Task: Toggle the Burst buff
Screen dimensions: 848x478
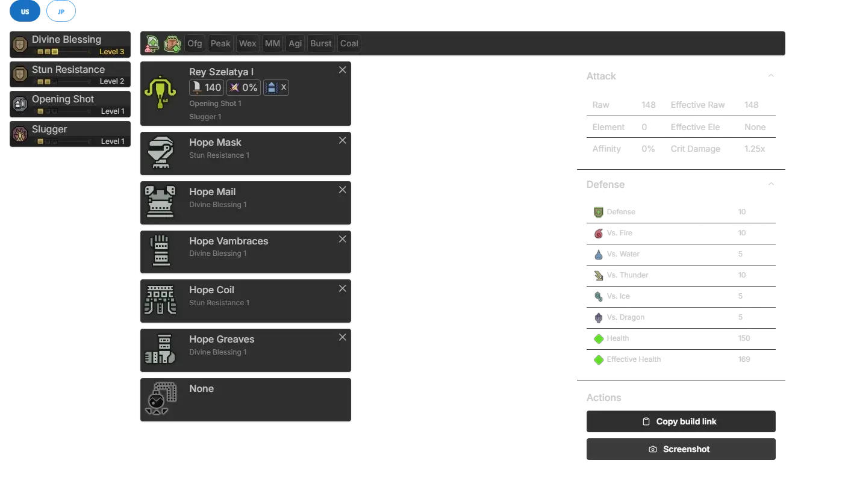Action: (x=320, y=43)
